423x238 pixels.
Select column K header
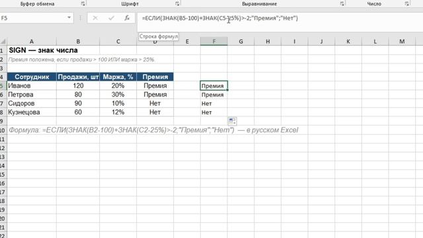pyautogui.click(x=348, y=41)
